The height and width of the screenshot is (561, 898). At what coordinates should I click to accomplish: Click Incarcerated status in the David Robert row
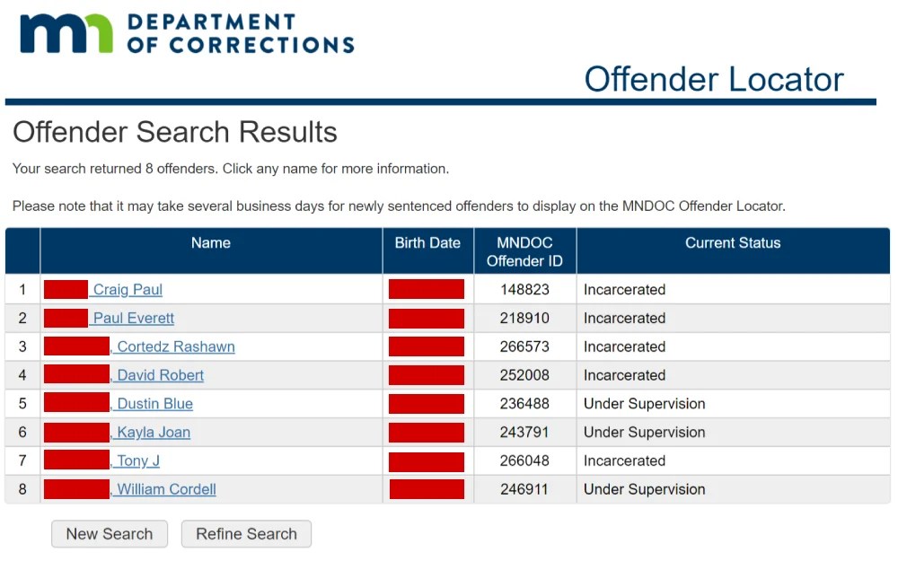pos(624,375)
